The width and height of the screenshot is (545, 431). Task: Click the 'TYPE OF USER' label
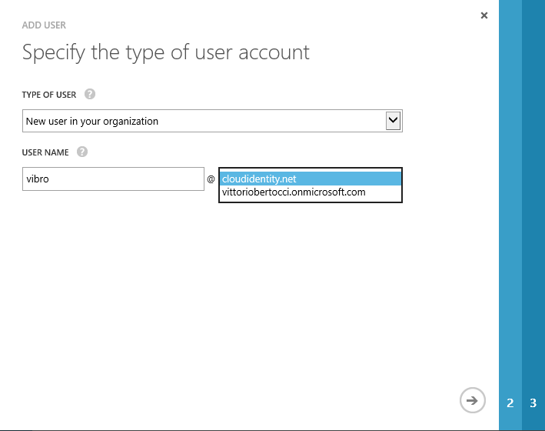coord(49,95)
